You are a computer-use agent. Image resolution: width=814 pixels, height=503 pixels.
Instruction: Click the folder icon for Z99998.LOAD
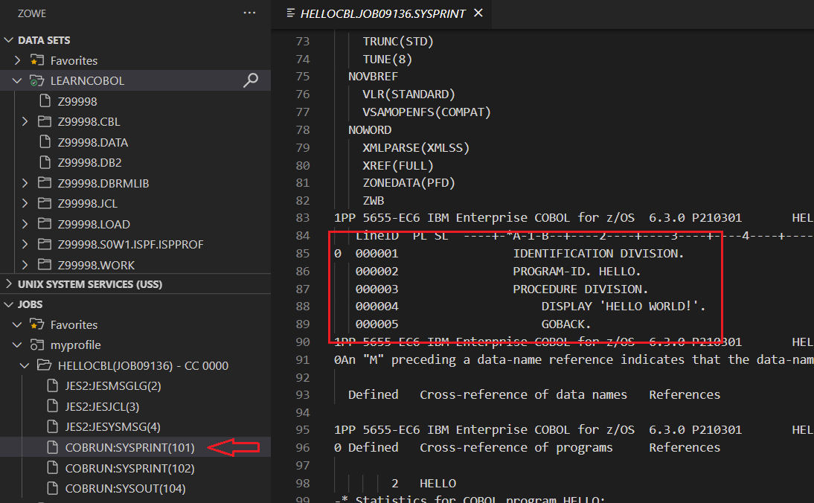tap(45, 224)
